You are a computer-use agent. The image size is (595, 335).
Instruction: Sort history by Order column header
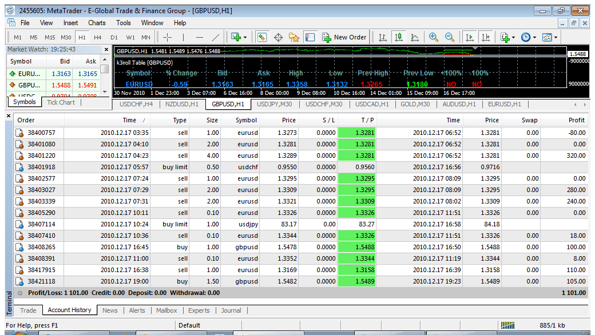click(39, 120)
